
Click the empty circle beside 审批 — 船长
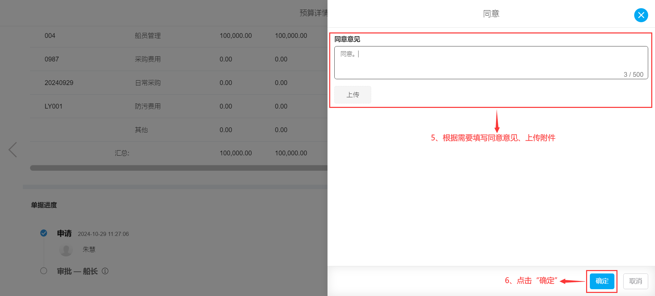[44, 271]
